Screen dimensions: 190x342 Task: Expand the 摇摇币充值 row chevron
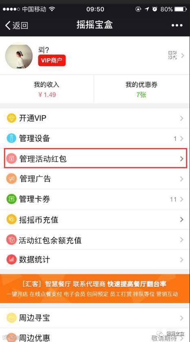tap(181, 220)
